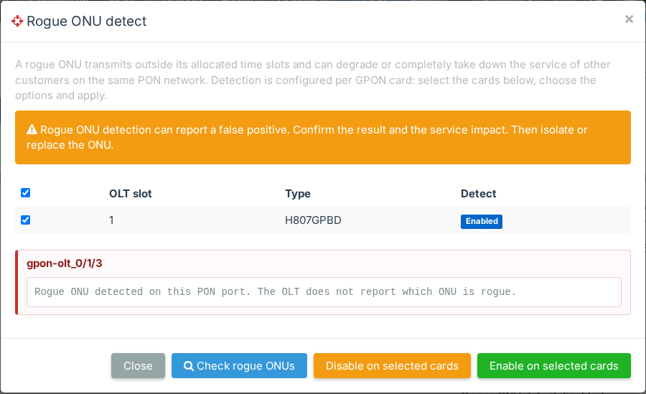Click the gpon-olt_0/1/3 port heading
The height and width of the screenshot is (394, 646).
click(x=65, y=263)
